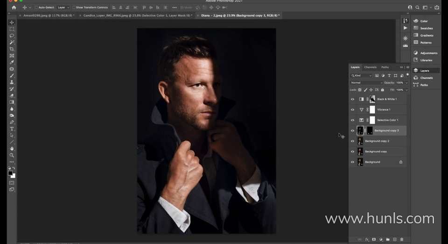Select the Eraser tool
The image size is (448, 244).
point(12,95)
